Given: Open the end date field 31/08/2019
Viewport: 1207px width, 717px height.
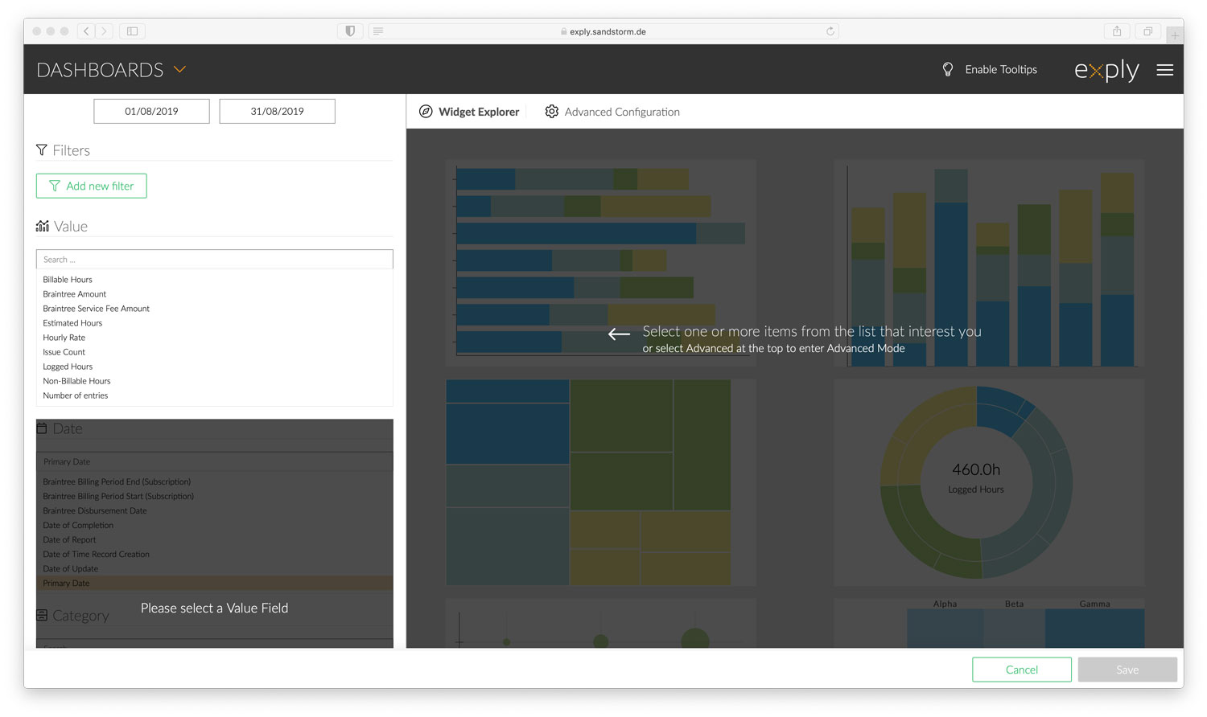Looking at the screenshot, I should click(x=277, y=111).
